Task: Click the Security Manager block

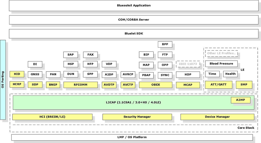Action: click(137, 117)
